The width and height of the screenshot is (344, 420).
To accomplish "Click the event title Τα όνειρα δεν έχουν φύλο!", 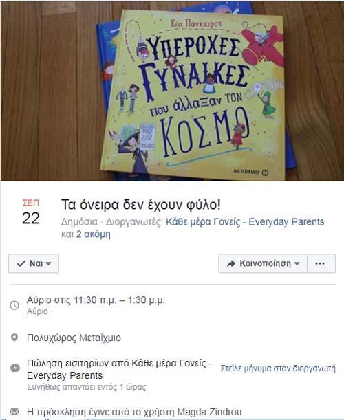I will [141, 205].
